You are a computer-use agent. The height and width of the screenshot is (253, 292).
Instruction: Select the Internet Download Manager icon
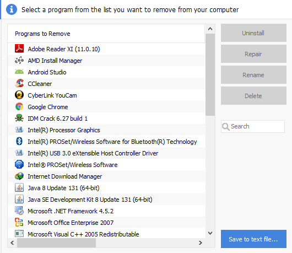point(19,176)
